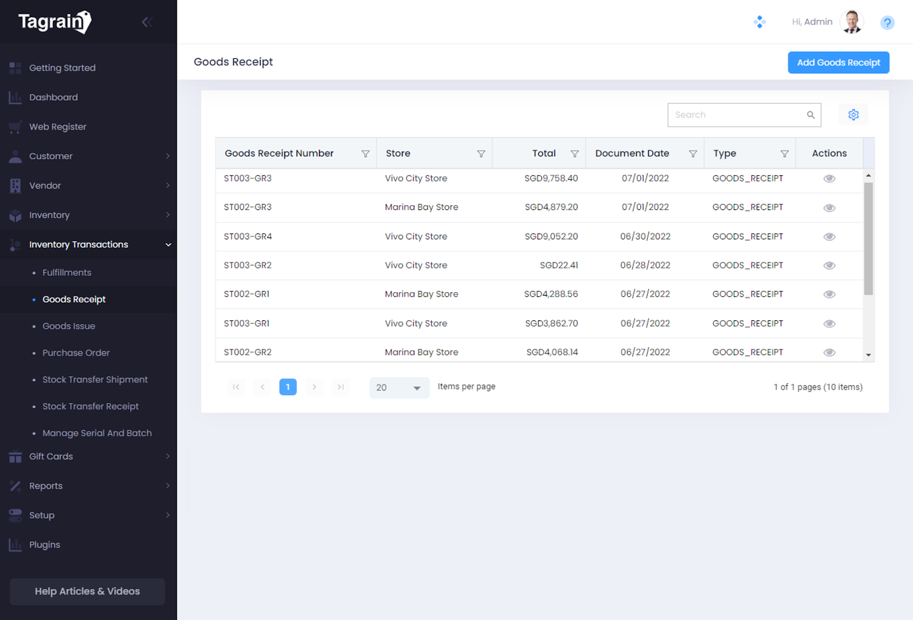The width and height of the screenshot is (913, 620).
Task: Open filter for Store column
Action: coord(481,154)
